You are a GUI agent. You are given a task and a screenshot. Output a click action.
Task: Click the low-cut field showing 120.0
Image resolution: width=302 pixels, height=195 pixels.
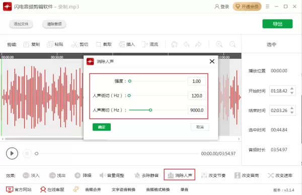pos(197,95)
